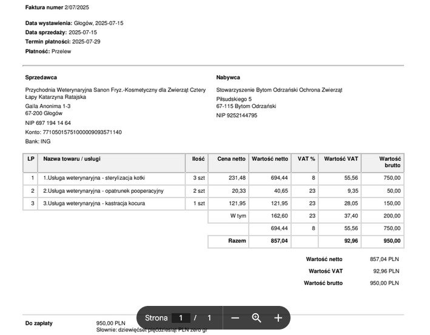
Task: Click the zoom out minus icon
Action: click(x=235, y=318)
